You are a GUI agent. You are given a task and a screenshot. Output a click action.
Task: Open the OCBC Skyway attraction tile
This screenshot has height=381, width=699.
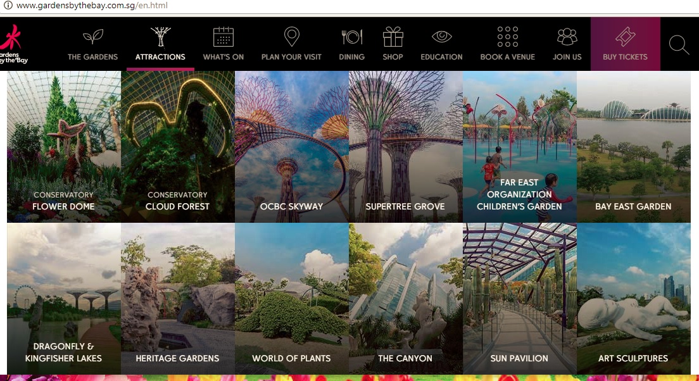coord(291,146)
